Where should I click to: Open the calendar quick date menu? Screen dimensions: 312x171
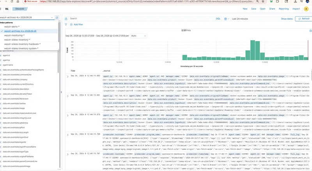point(227,19)
